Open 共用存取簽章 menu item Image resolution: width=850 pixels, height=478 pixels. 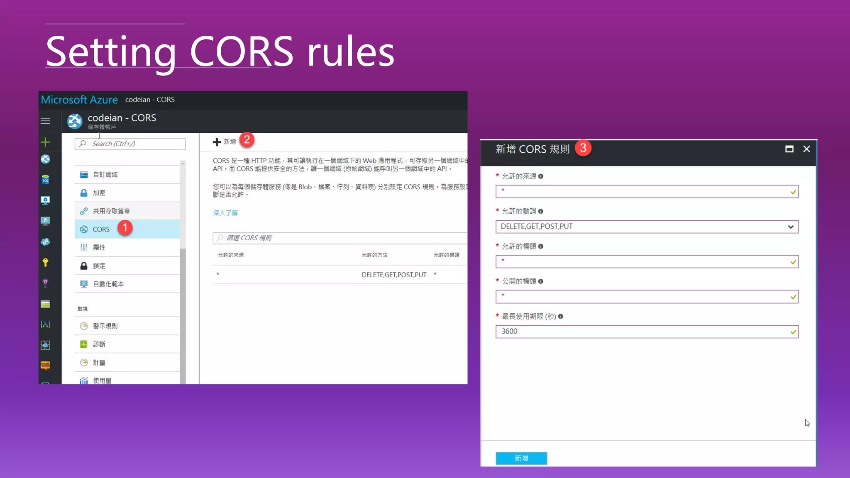[x=111, y=211]
